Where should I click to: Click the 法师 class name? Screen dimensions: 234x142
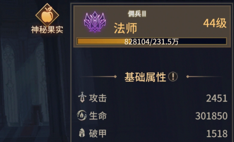point(125,28)
